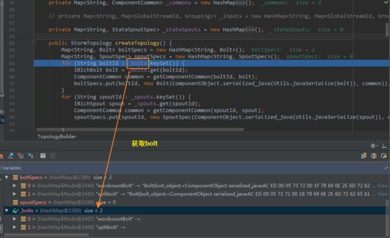Click "splitbolt" -> value under _bolts
The height and width of the screenshot is (238, 390).
110,227
